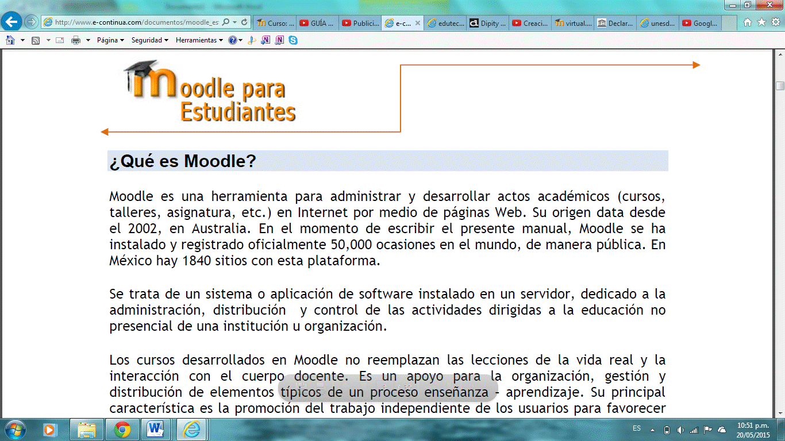The image size is (785, 441).
Task: Open address bar autocomplete dropdown arrow
Action: point(234,22)
